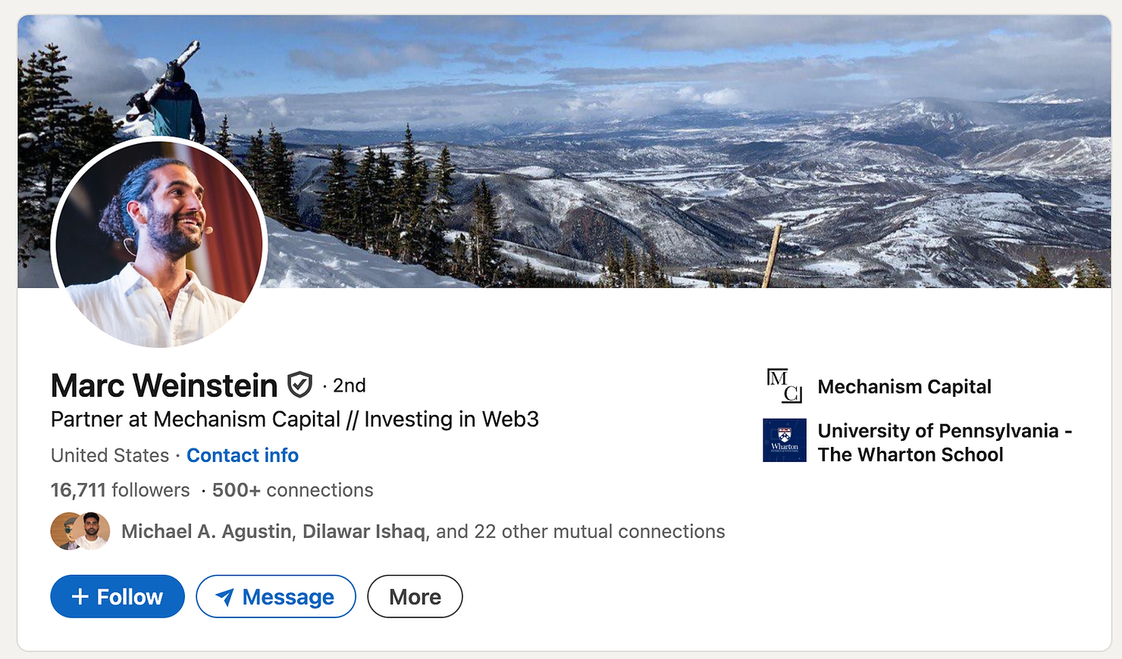Click the plus icon on Follow
The image size is (1122, 659).
(x=80, y=597)
